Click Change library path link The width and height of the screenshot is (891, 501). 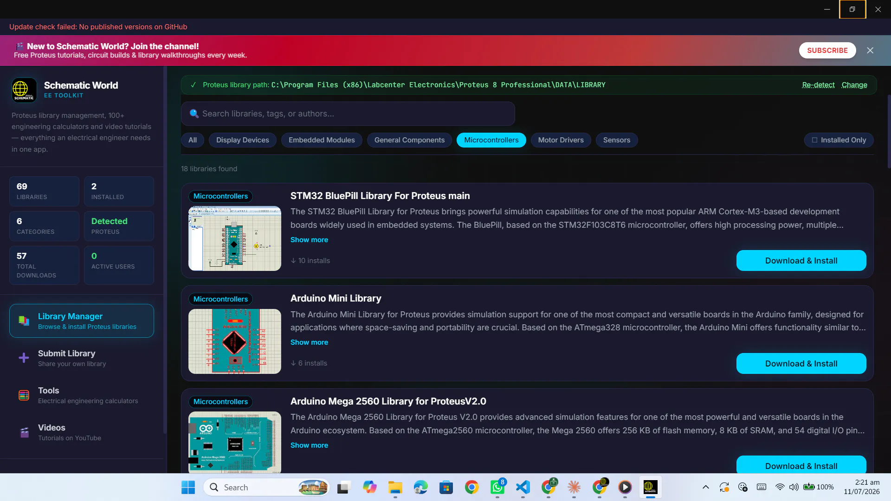pyautogui.click(x=854, y=85)
